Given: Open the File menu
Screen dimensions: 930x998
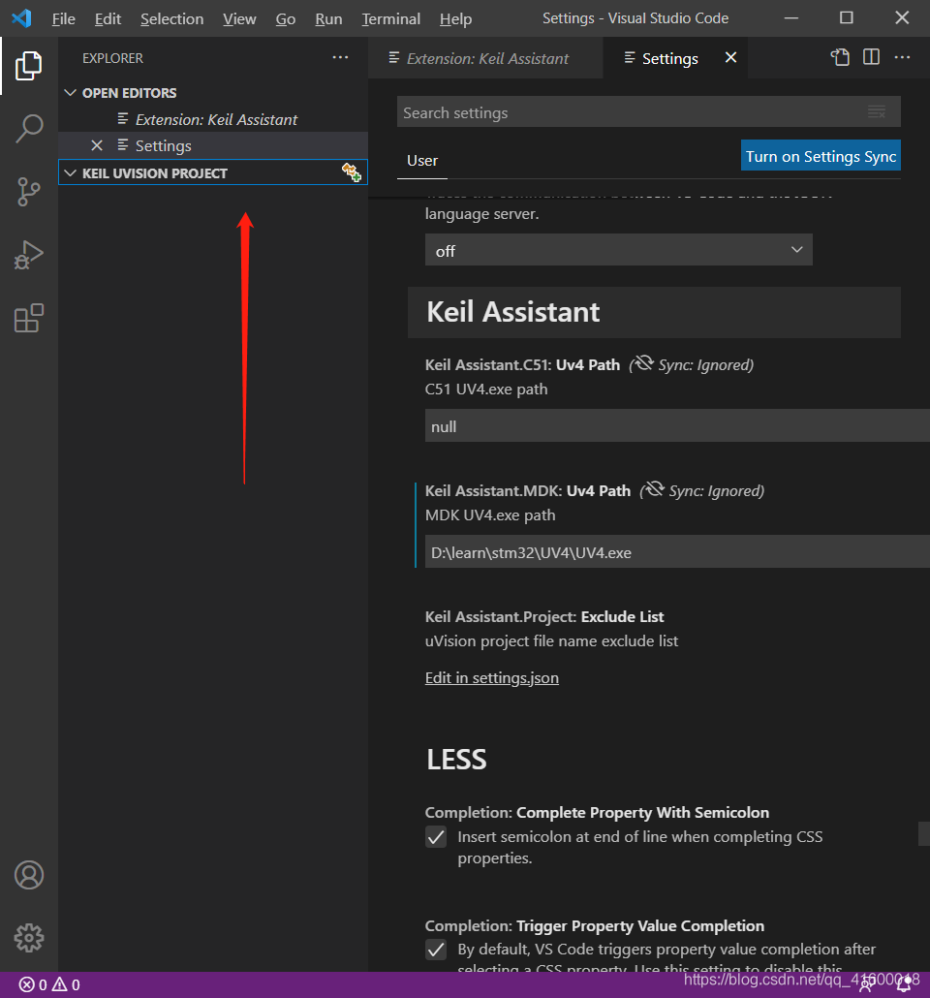Looking at the screenshot, I should 63,19.
